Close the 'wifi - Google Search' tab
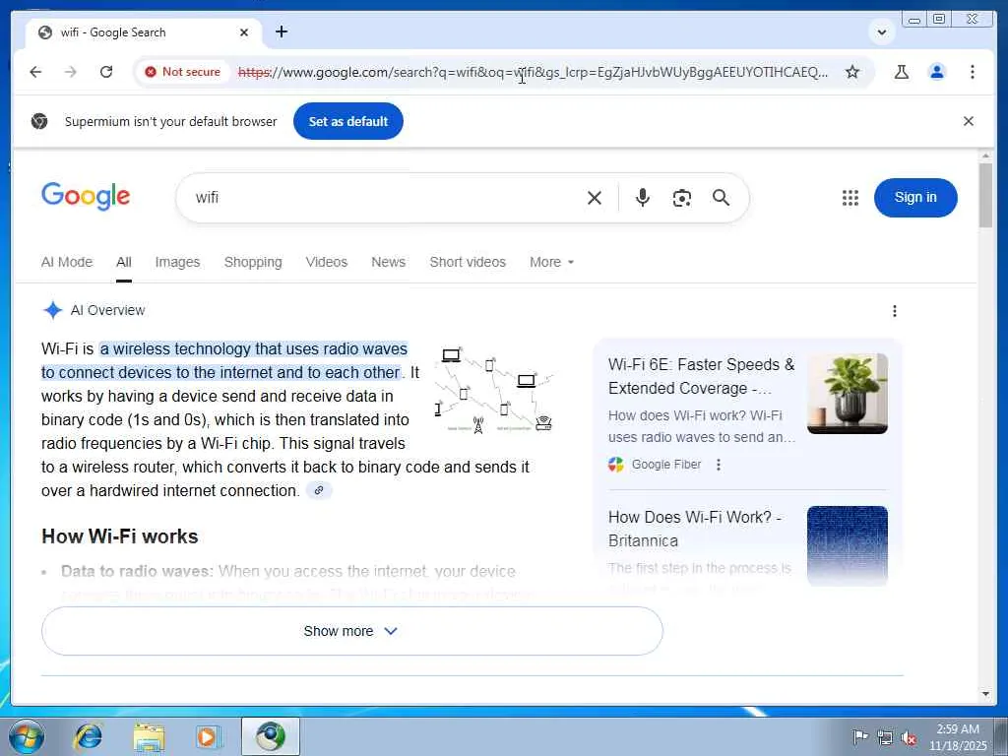Image resolution: width=1008 pixels, height=756 pixels. tap(244, 32)
